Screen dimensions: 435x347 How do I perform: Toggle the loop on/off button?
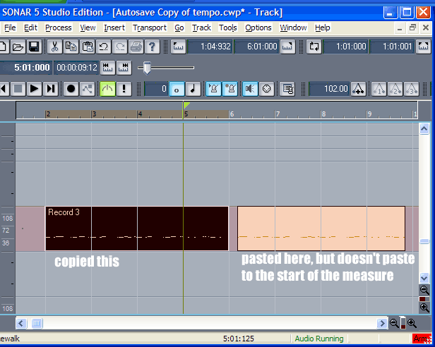315,46
